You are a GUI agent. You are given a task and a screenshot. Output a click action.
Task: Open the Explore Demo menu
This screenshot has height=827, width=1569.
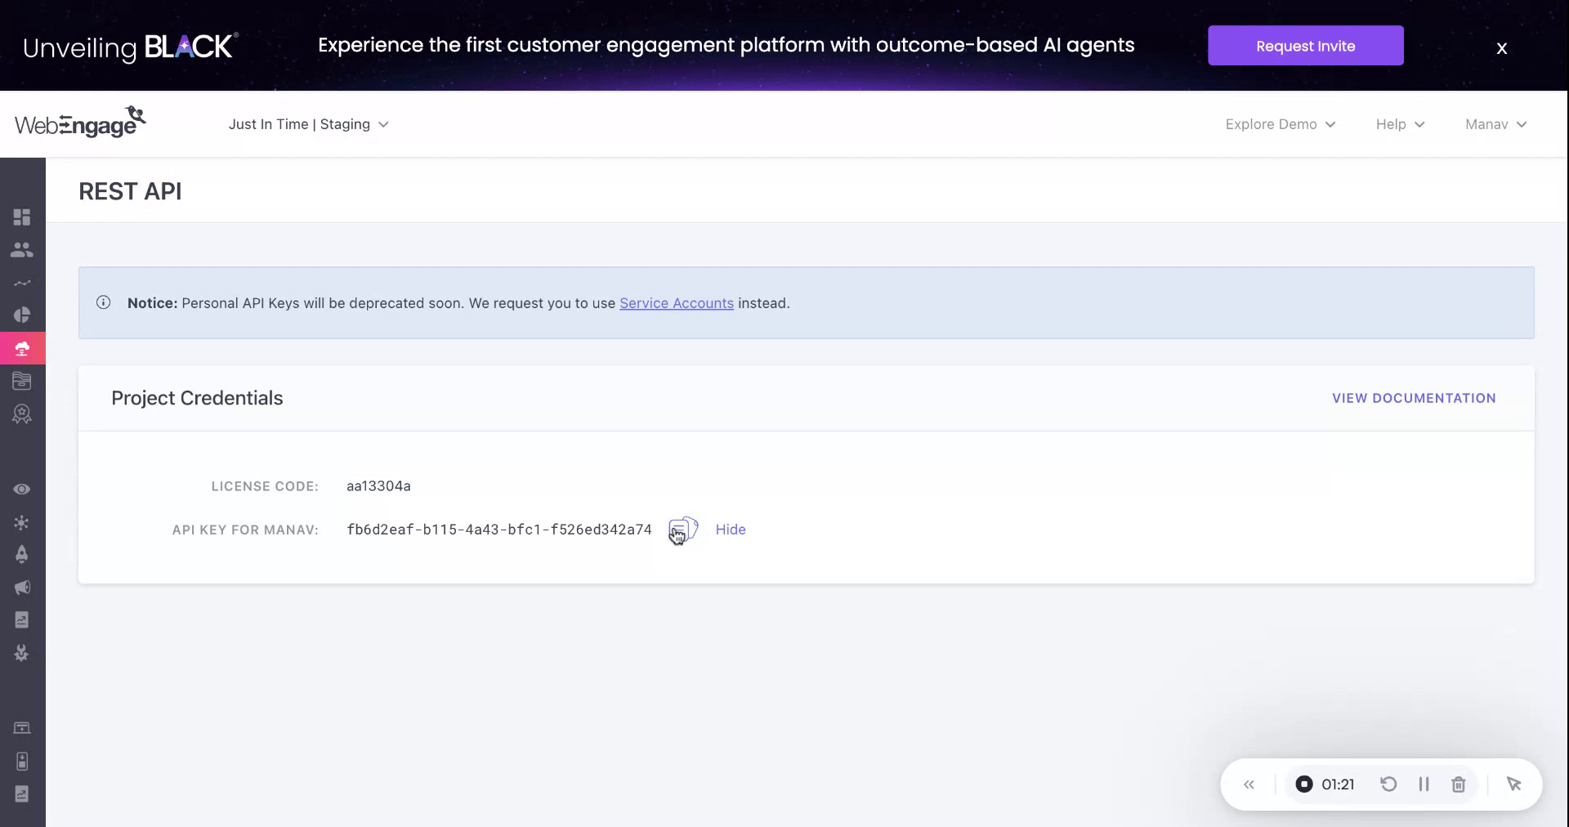pos(1280,124)
